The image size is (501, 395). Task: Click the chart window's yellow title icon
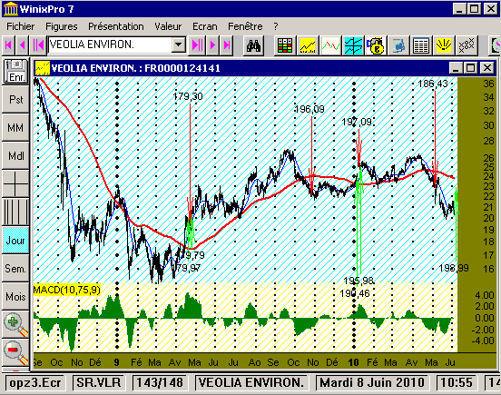(42, 68)
